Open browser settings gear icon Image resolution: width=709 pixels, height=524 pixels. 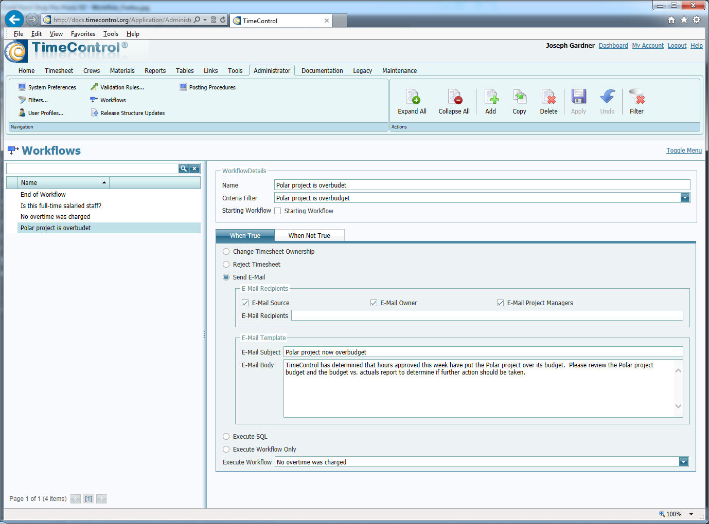[x=697, y=20]
